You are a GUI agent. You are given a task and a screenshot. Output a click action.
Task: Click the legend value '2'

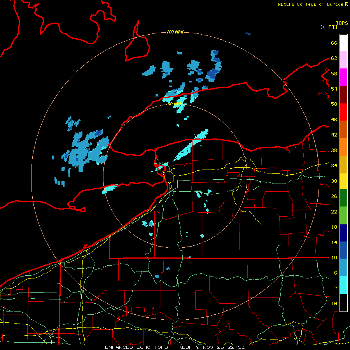[336, 288]
